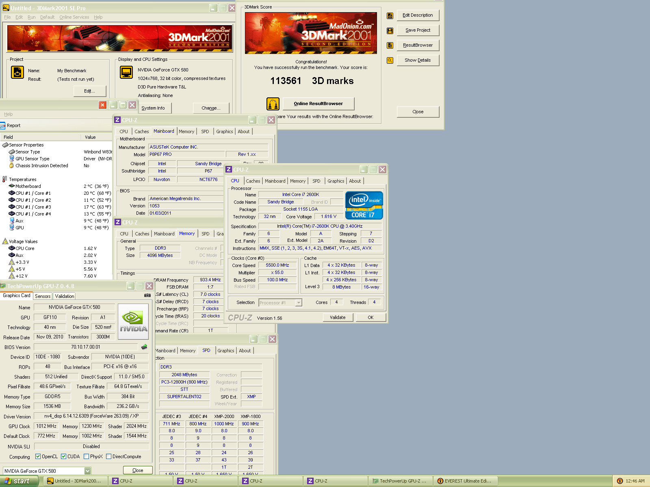
Task: Click the Close button in 3DMark Score dialog
Action: pos(418,112)
